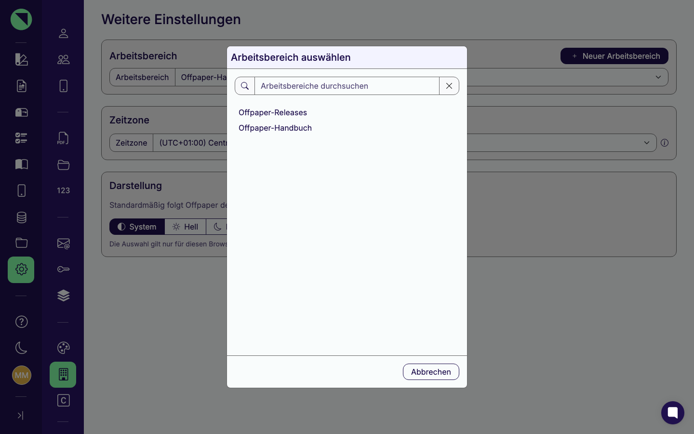Clear the workspace search with X button

coord(449,86)
